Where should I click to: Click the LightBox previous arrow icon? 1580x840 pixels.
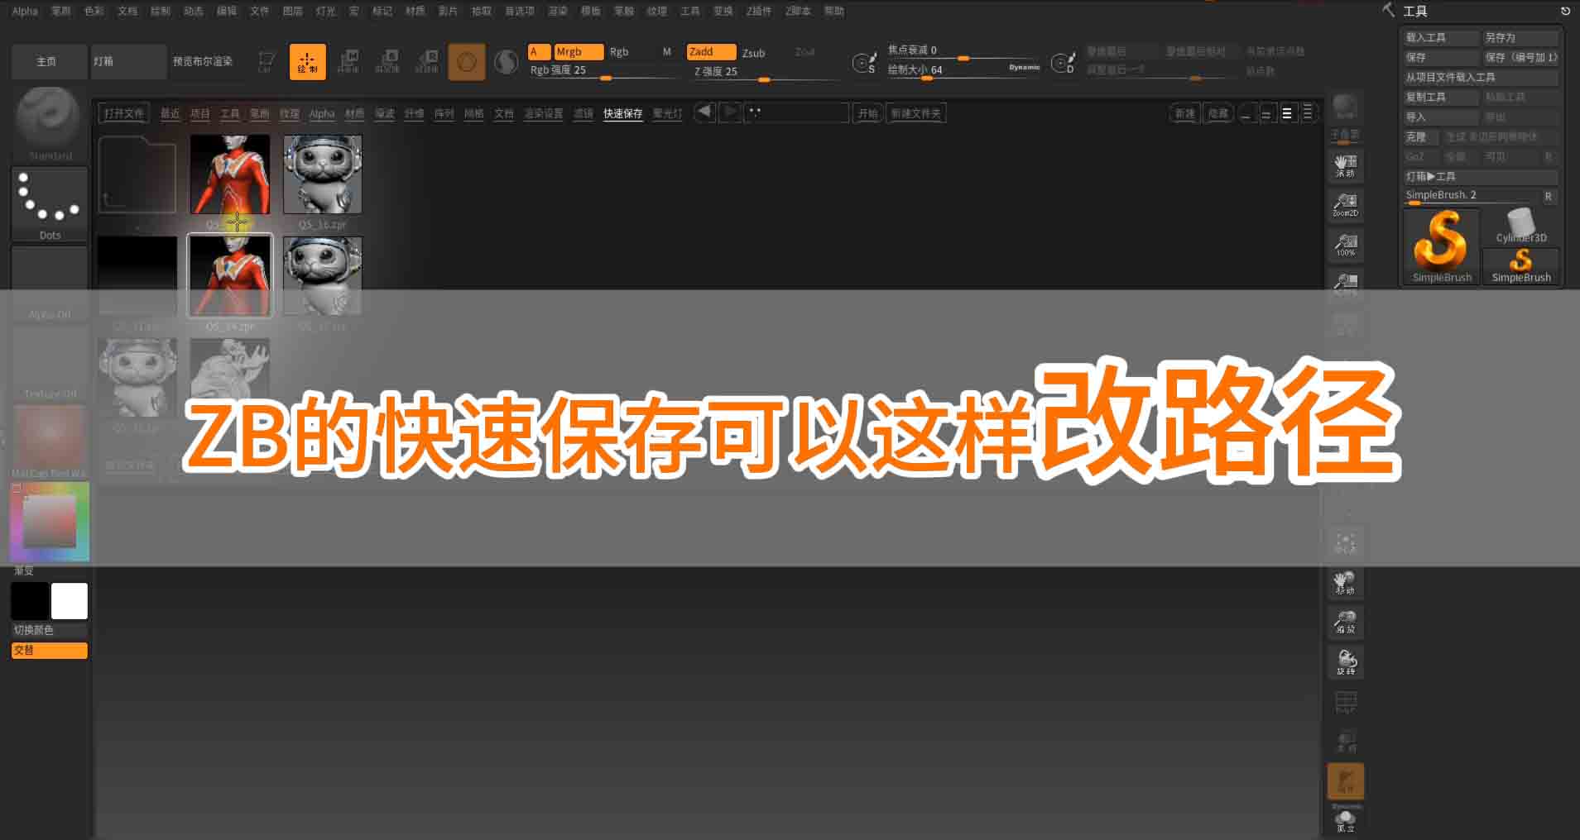click(x=704, y=112)
